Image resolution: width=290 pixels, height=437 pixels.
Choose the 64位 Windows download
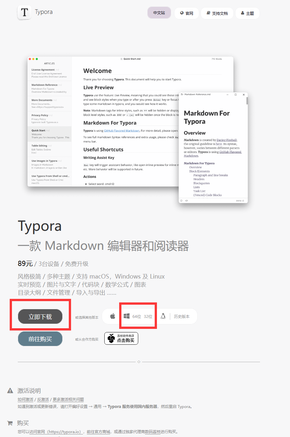coord(137,317)
